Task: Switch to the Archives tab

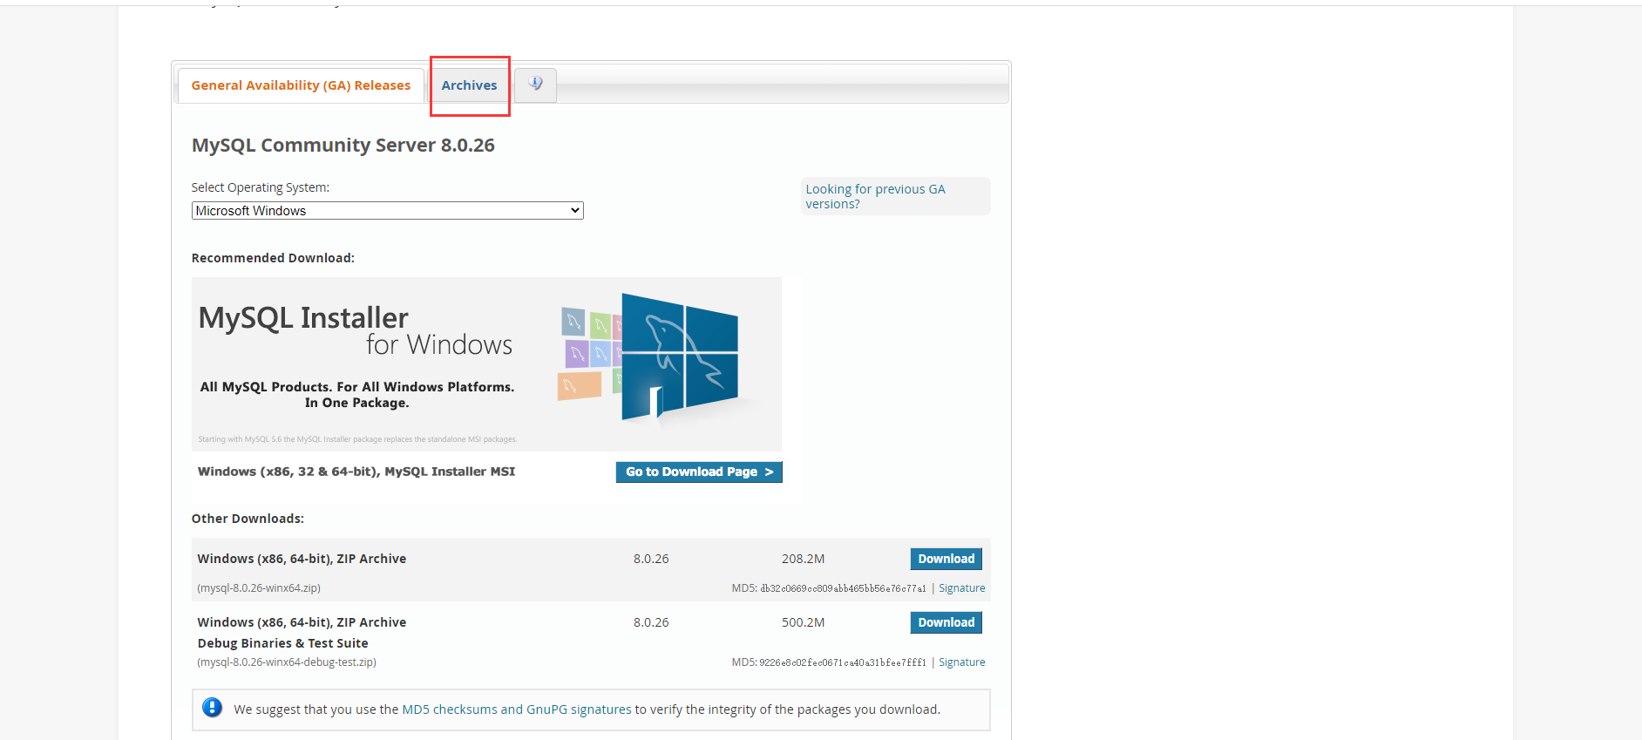Action: coord(469,85)
